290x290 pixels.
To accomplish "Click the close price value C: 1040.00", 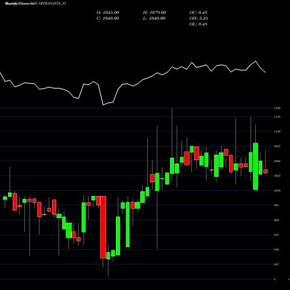I will coord(108,19).
